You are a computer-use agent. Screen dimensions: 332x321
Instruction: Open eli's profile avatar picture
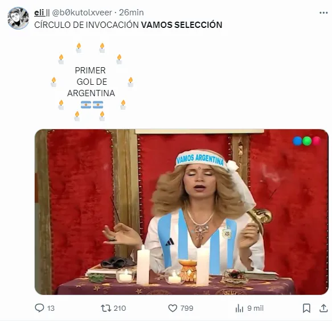coord(18,18)
